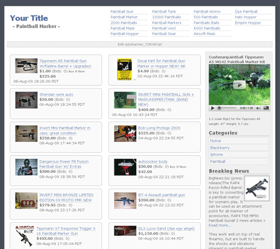Image resolution: width=280 pixels, height=249 pixels.
Task: Select the Paintball category
Action: click(239, 161)
